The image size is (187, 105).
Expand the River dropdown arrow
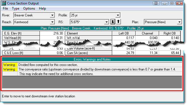pos(52,15)
